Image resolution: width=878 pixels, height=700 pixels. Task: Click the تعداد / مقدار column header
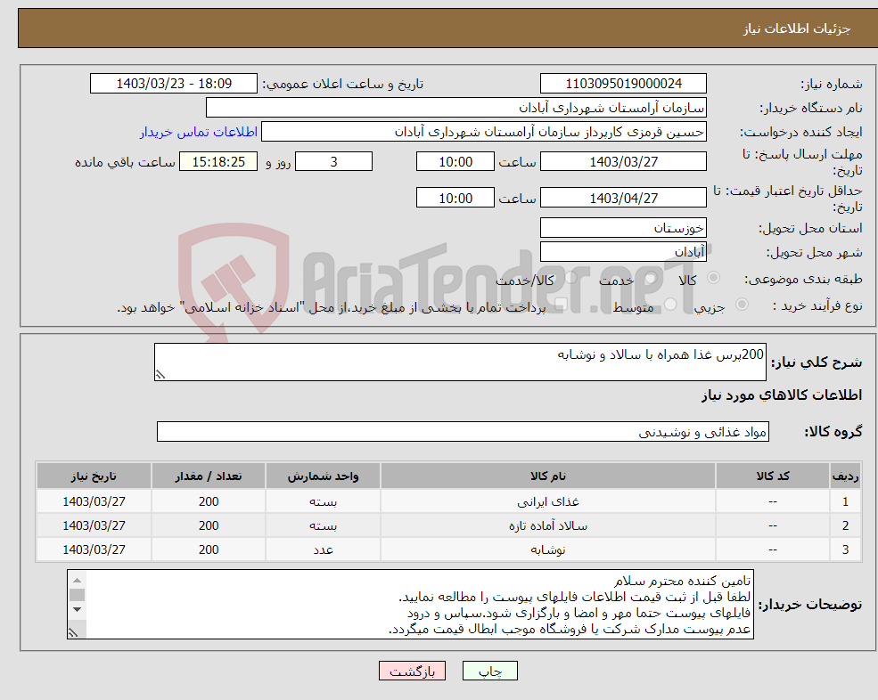point(209,476)
